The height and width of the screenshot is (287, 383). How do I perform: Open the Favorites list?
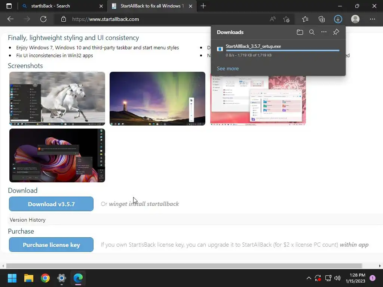305,19
